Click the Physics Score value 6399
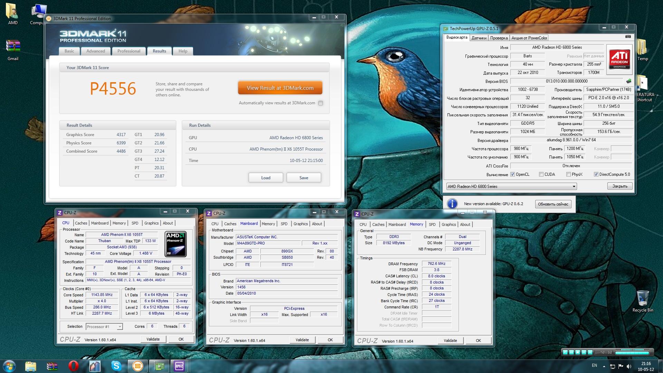The width and height of the screenshot is (663, 373). coord(121,143)
